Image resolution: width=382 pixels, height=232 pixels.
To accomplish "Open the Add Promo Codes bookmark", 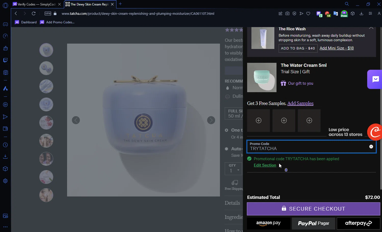I will 58,22.
